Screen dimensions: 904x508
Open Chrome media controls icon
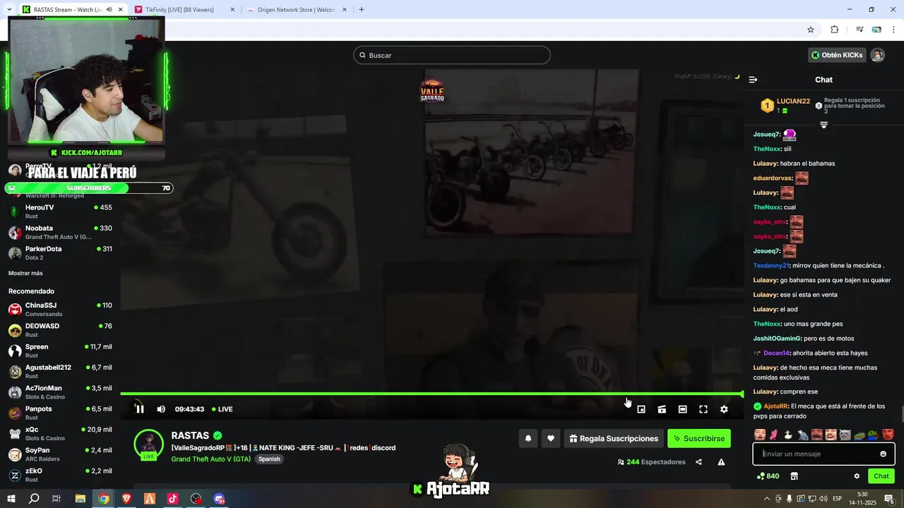coord(860,30)
